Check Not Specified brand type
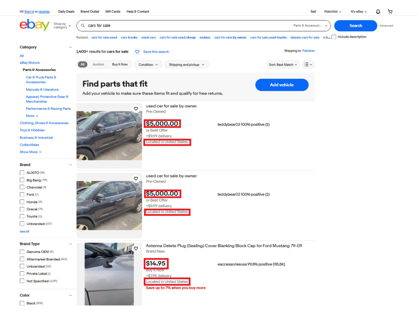Viewport: 418px width, 313px height. 22,281
